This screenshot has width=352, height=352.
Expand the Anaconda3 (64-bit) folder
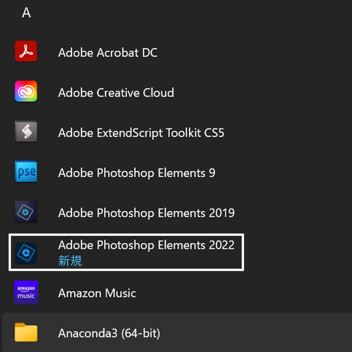pyautogui.click(x=177, y=332)
